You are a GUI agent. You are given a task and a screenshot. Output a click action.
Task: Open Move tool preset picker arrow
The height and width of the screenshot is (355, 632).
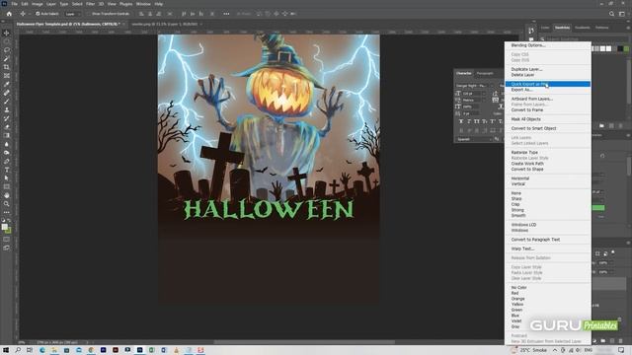(x=30, y=14)
